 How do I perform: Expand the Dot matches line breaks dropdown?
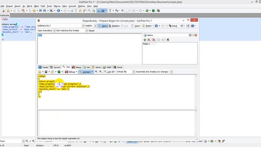87,31
